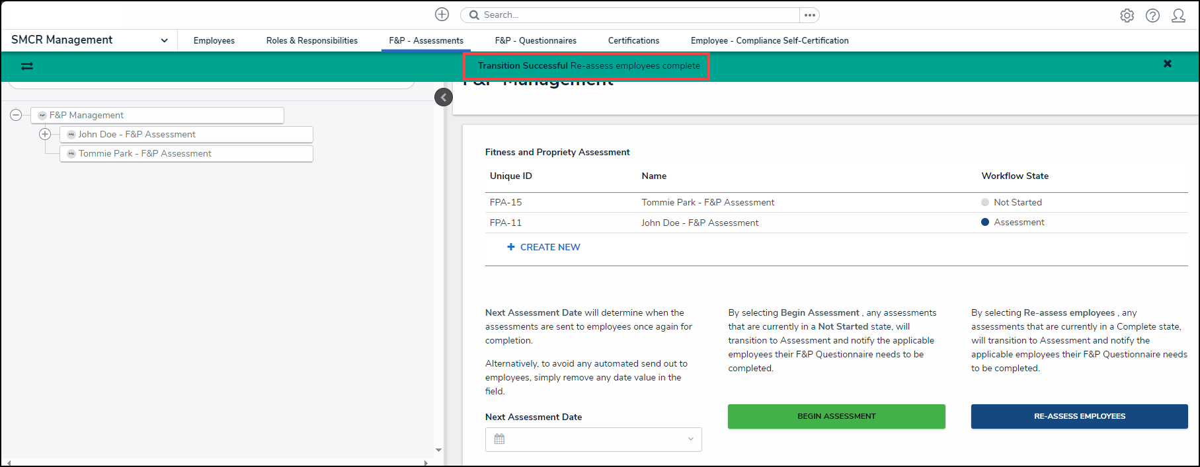The image size is (1200, 467).
Task: Switch to the Employees tab
Action: 214,40
